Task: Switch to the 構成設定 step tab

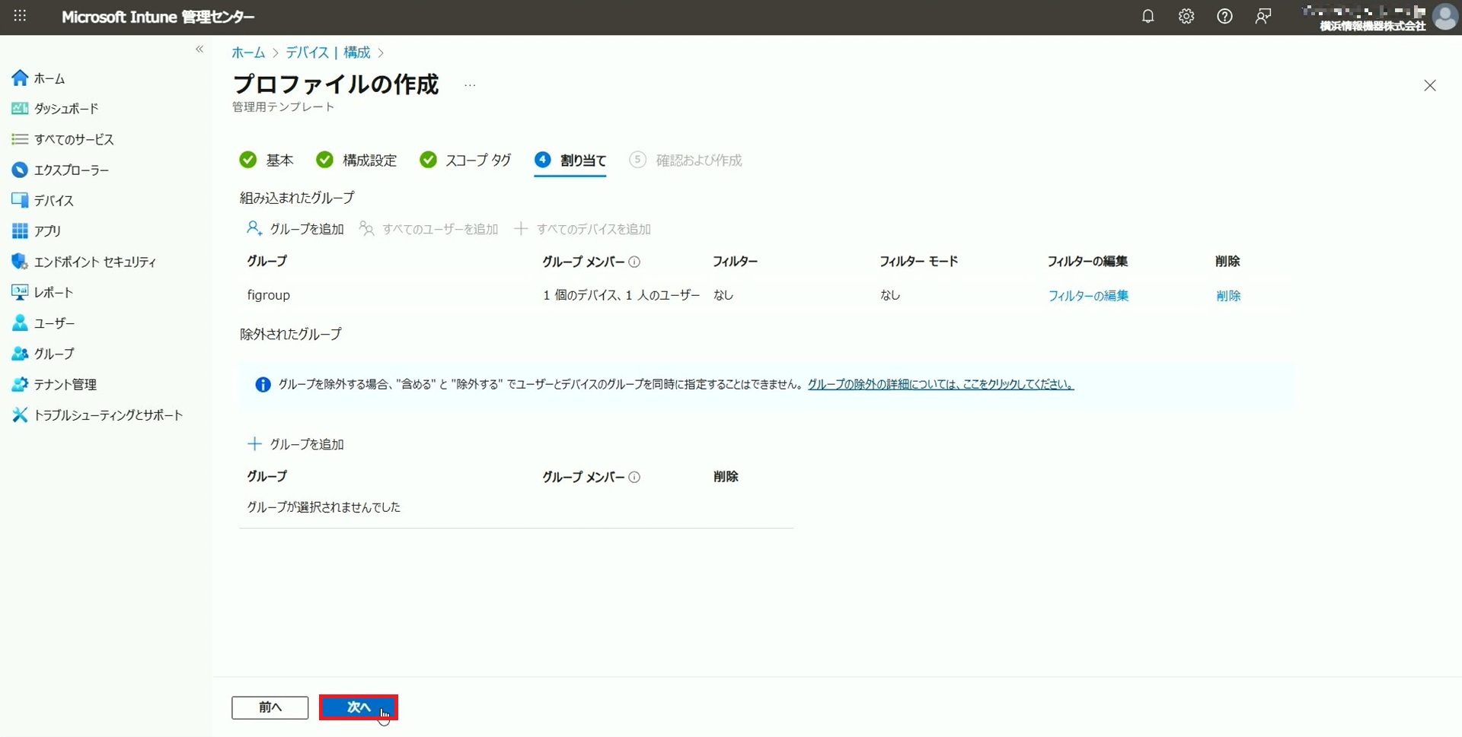Action: pos(356,160)
